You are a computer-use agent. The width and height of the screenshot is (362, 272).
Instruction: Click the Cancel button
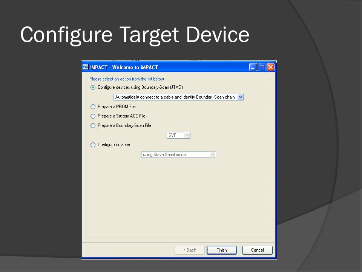258,250
